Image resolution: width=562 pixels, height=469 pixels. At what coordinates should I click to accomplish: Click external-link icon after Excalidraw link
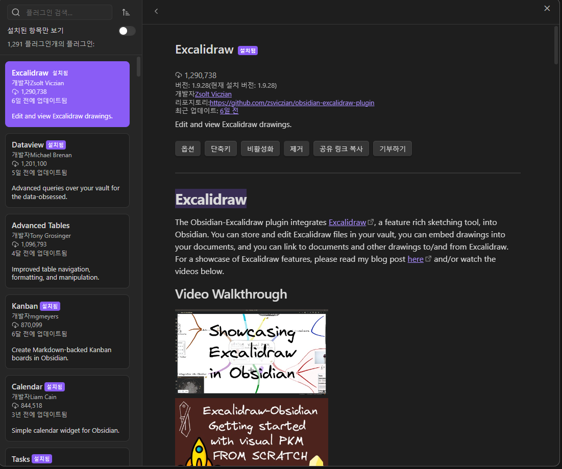tap(371, 222)
